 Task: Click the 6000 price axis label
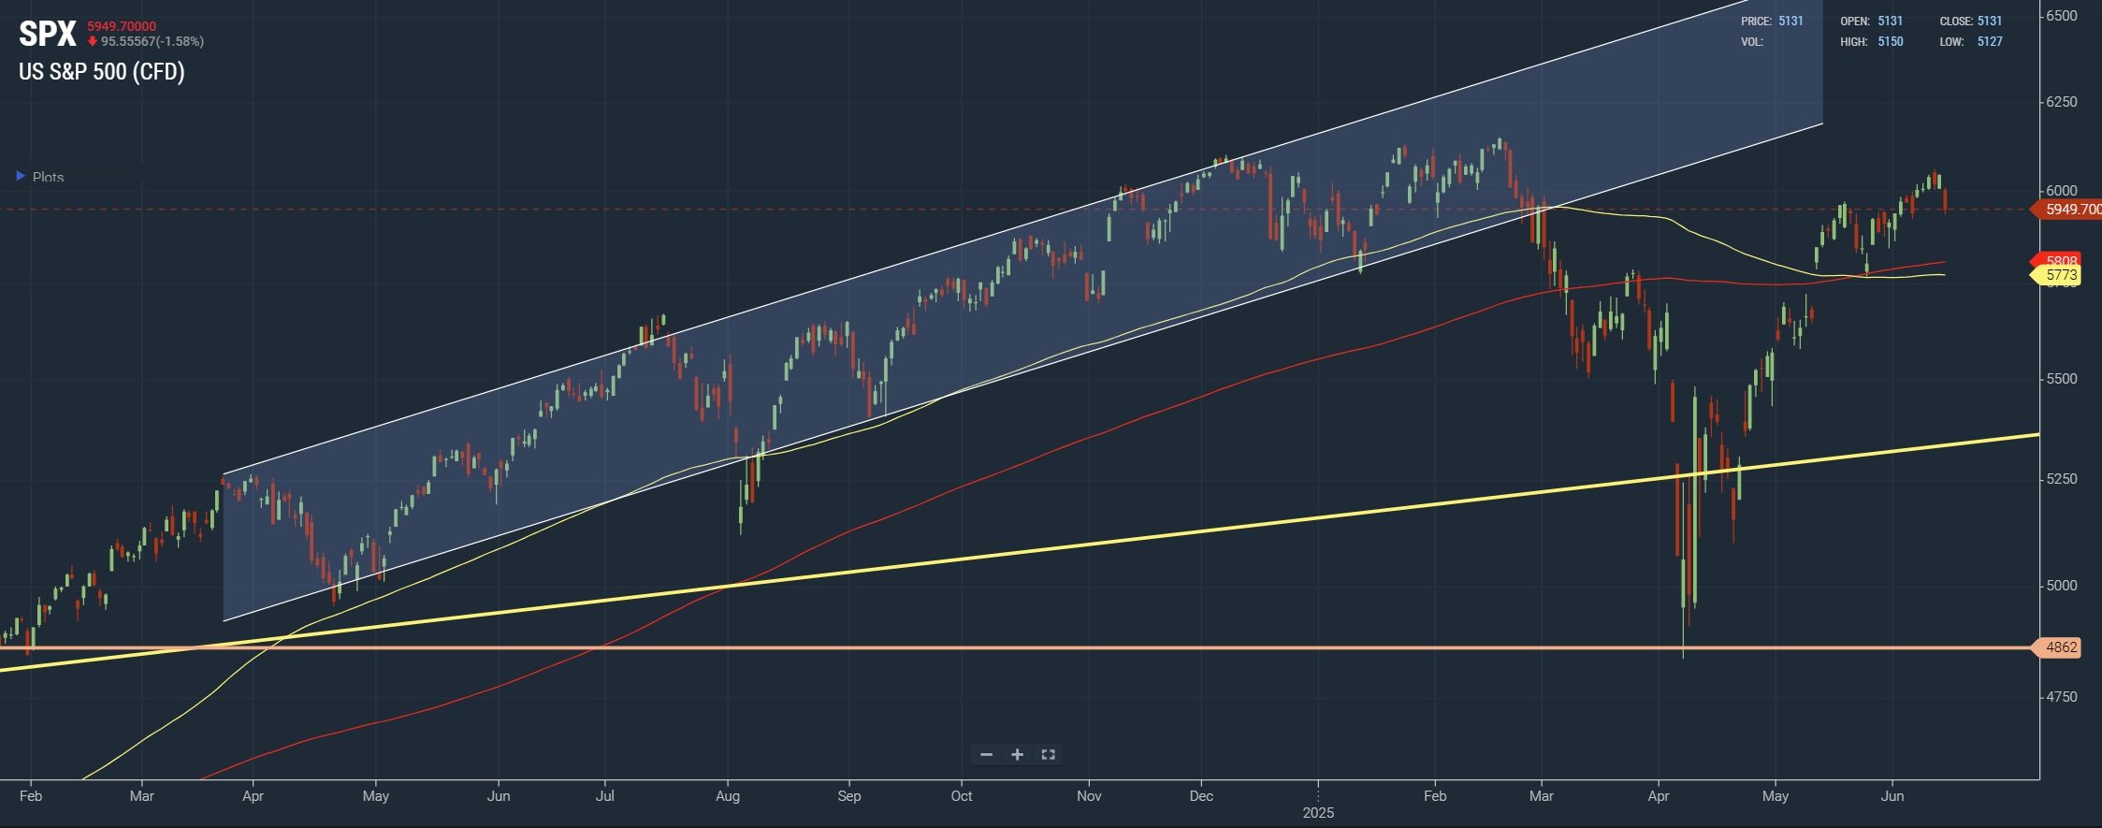(x=2062, y=190)
